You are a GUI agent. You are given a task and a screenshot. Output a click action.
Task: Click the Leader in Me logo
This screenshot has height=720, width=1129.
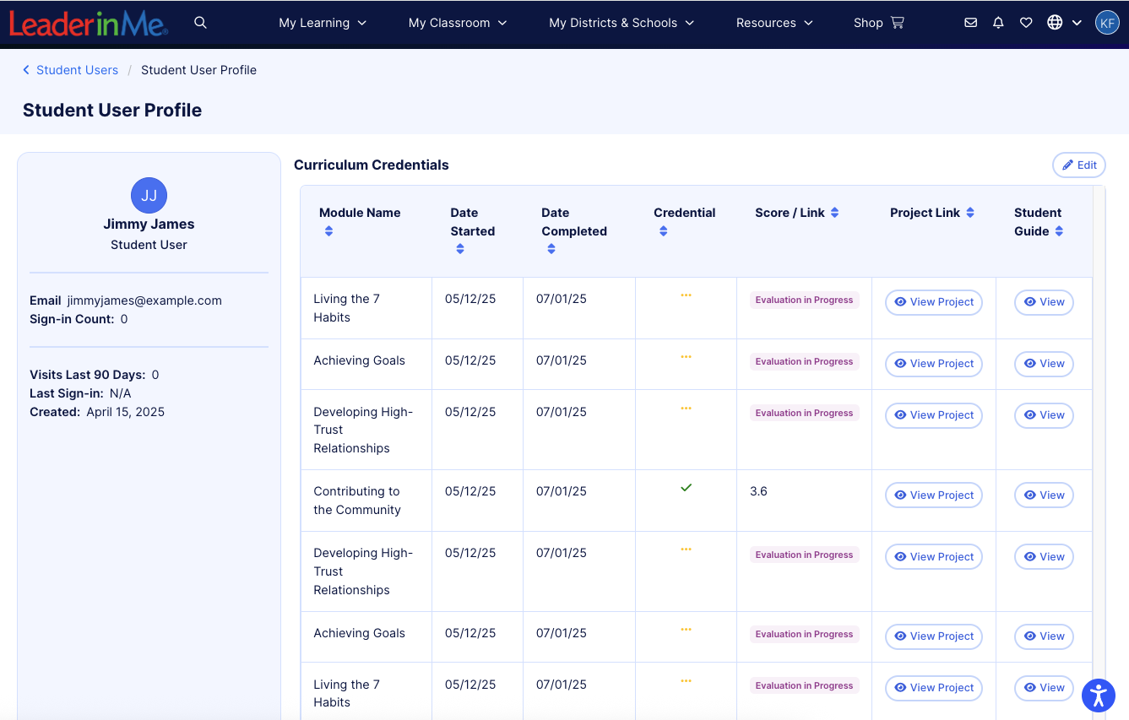89,24
